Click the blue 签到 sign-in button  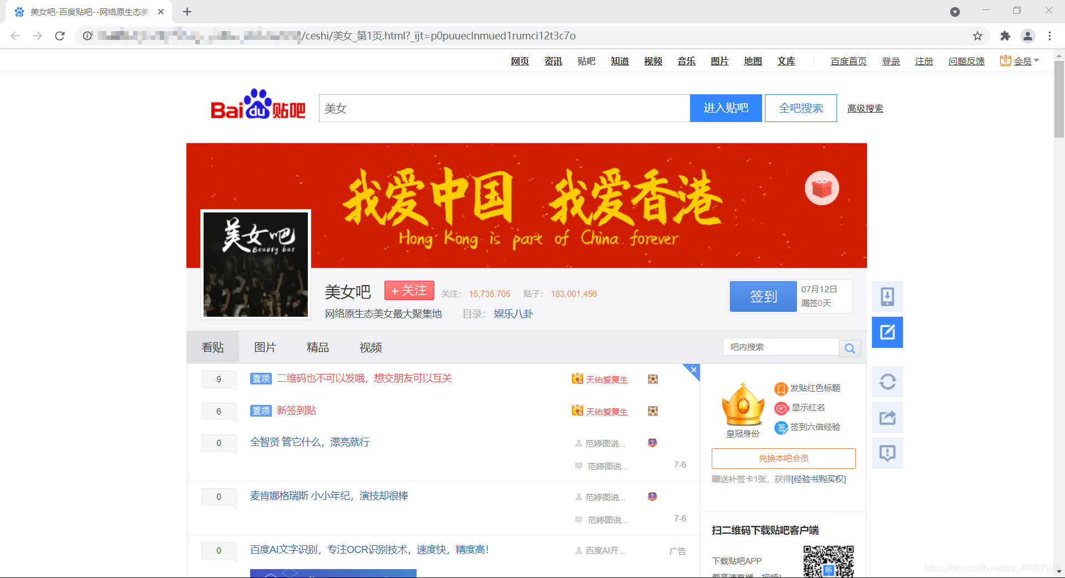tap(763, 296)
